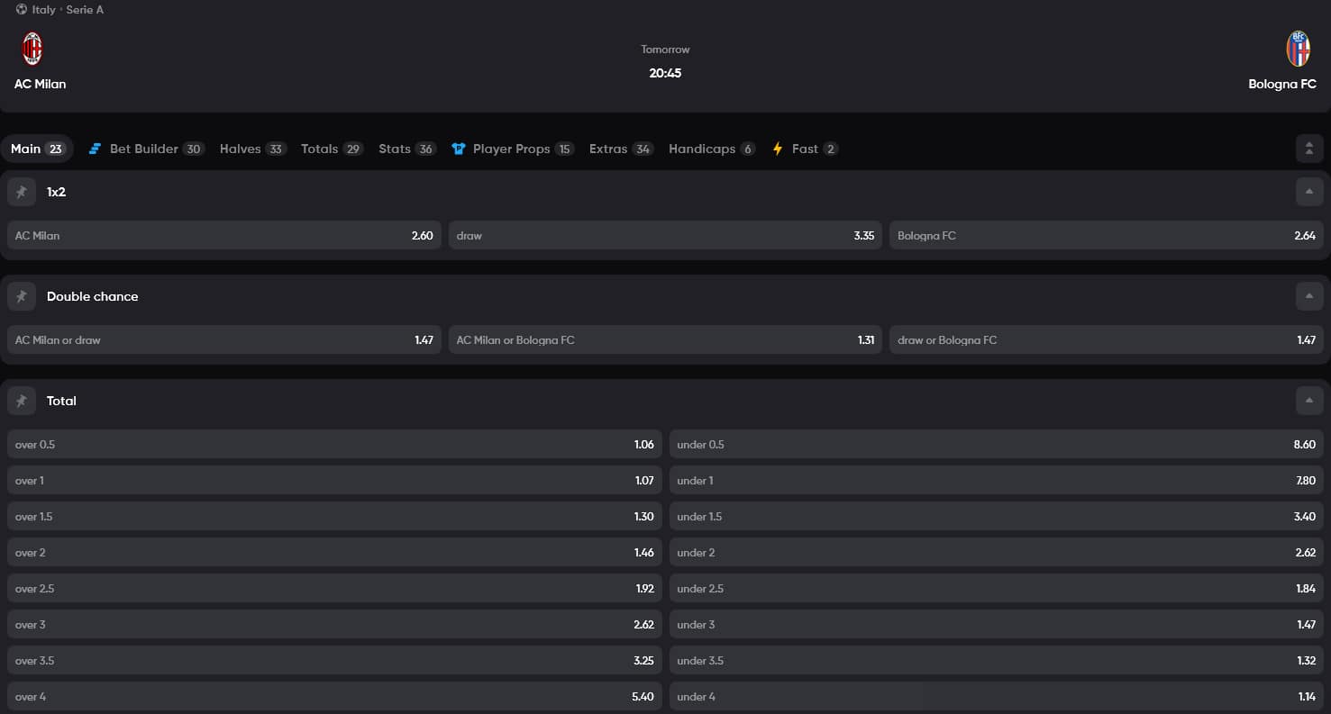
Task: Switch to the Handicaps tab
Action: [x=712, y=149]
